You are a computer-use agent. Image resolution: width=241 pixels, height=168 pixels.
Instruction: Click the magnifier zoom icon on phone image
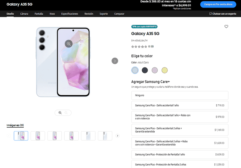pos(69,44)
